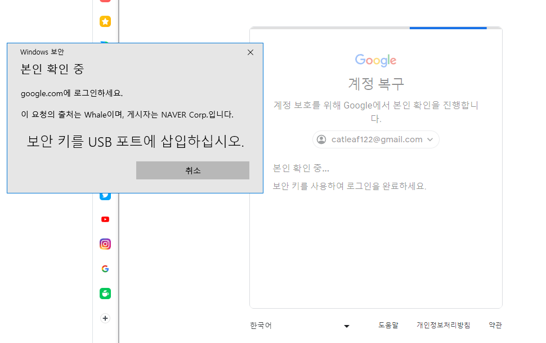Viewport: 546px width, 343px height.
Task: Open the 개인정보처리방침 link
Action: point(444,325)
